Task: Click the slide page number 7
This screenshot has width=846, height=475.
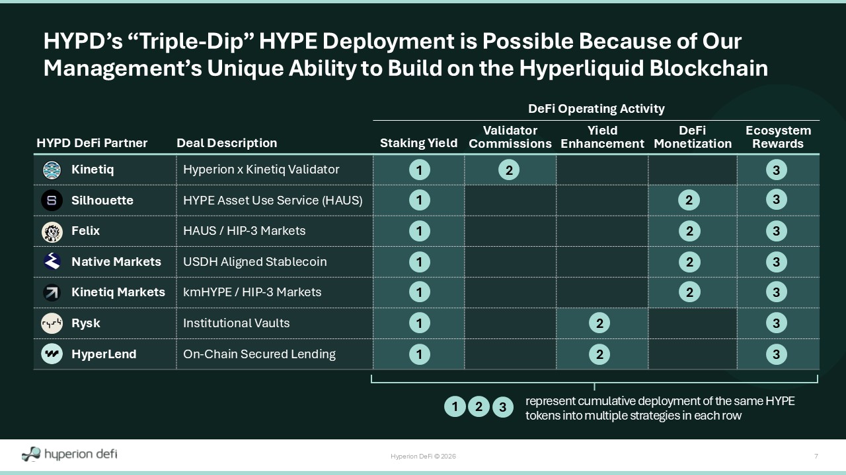Action: (x=816, y=457)
